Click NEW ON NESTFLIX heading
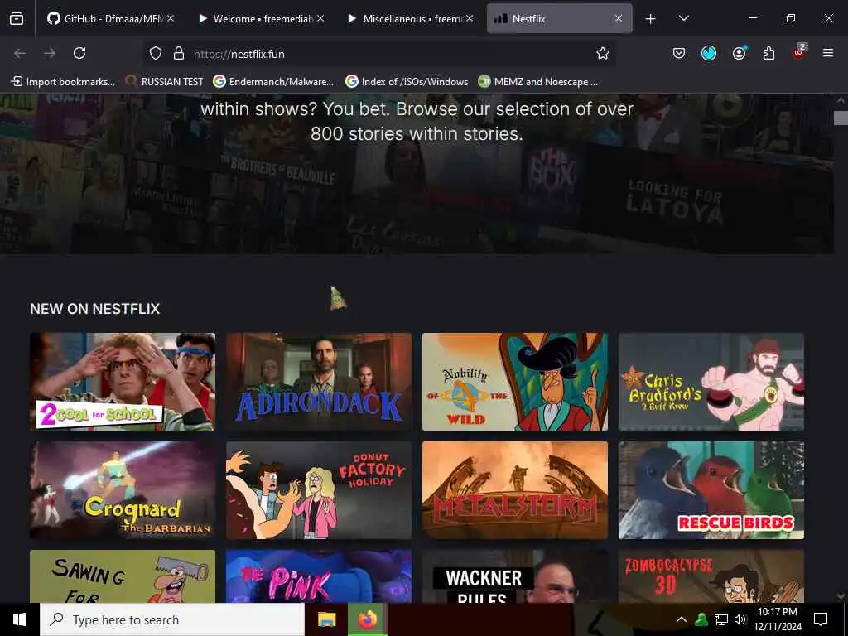The height and width of the screenshot is (636, 848). click(x=94, y=309)
